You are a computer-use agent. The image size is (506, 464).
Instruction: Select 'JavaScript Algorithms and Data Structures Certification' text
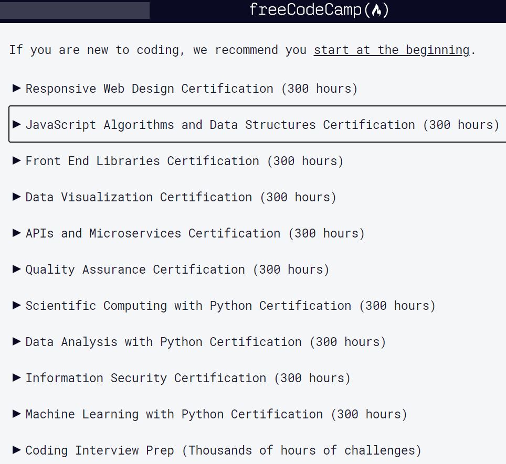pyautogui.click(x=220, y=125)
